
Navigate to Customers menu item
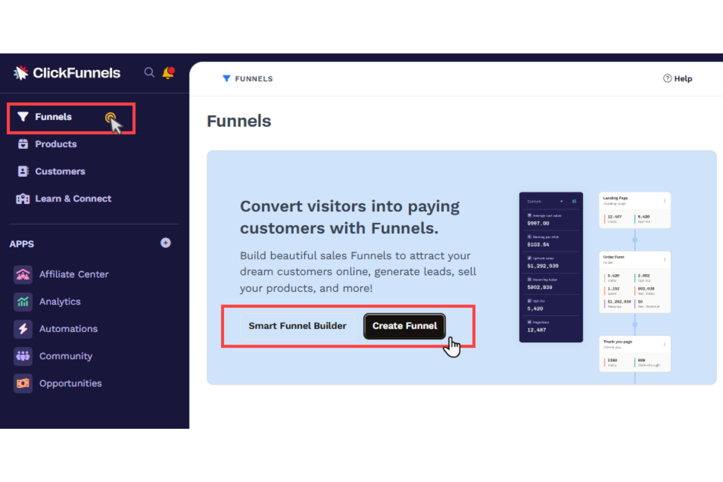click(x=60, y=171)
